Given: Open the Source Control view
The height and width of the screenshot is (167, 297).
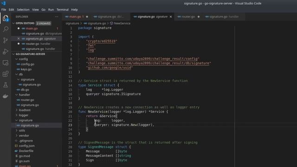Looking at the screenshot, I should point(6,40).
